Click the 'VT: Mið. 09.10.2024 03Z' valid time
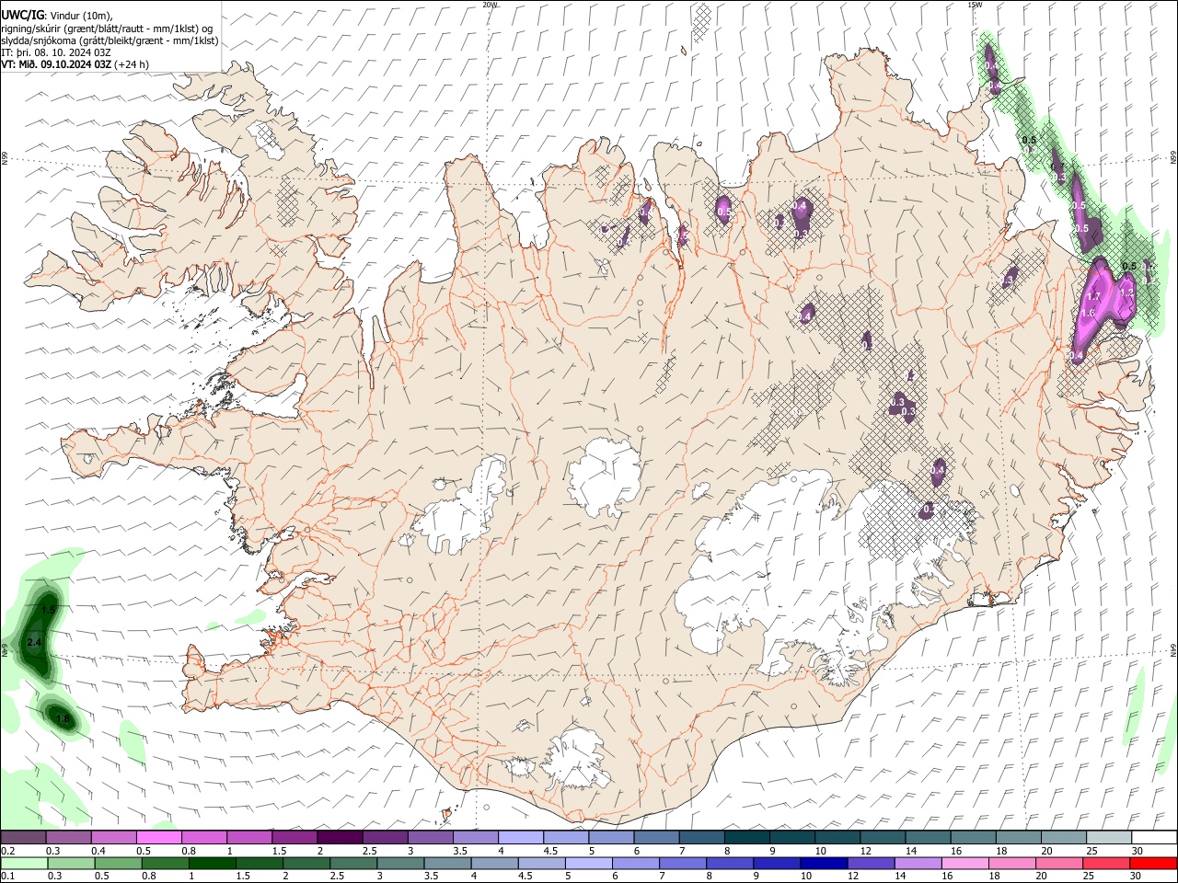This screenshot has width=1178, height=883. click(56, 64)
